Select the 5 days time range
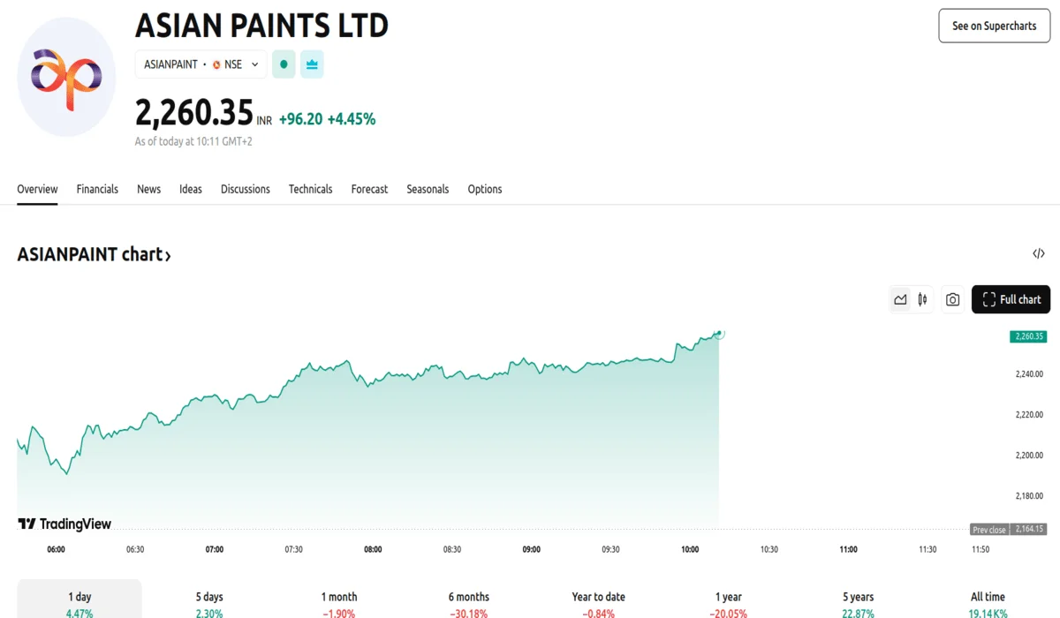Image resolution: width=1060 pixels, height=618 pixels. coord(208,603)
